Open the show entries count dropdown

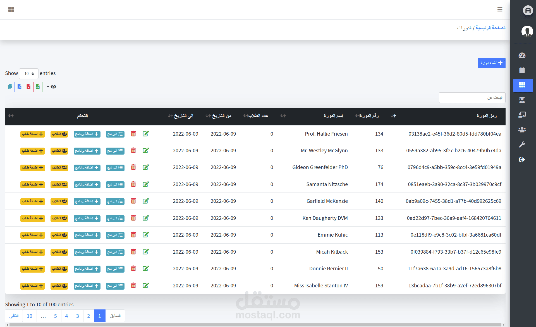pyautogui.click(x=29, y=74)
